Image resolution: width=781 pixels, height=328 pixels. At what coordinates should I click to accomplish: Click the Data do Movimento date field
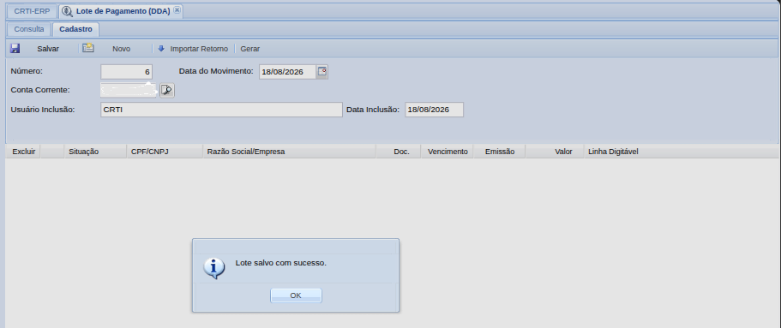click(x=287, y=72)
